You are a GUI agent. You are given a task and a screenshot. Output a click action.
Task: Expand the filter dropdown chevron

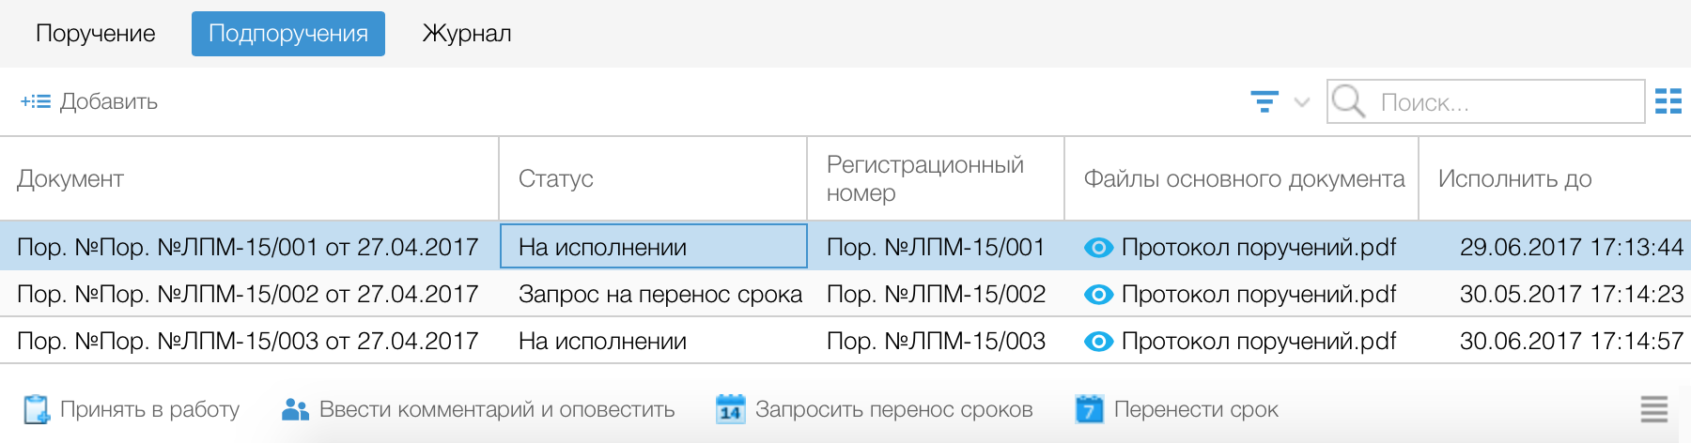click(x=1302, y=101)
